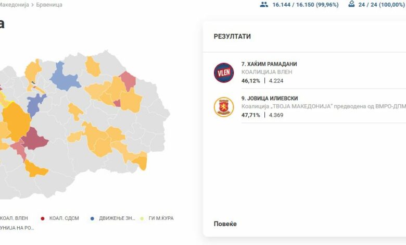Click the yellow ГИ М.КУРА legend dot
The height and width of the screenshot is (245, 406).
pos(142,218)
